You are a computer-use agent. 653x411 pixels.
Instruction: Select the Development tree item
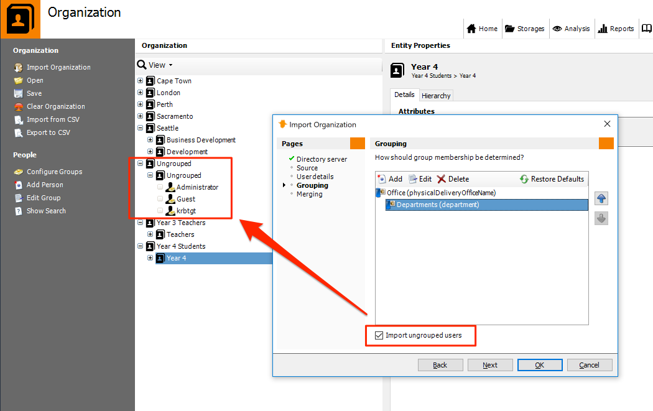click(x=187, y=152)
